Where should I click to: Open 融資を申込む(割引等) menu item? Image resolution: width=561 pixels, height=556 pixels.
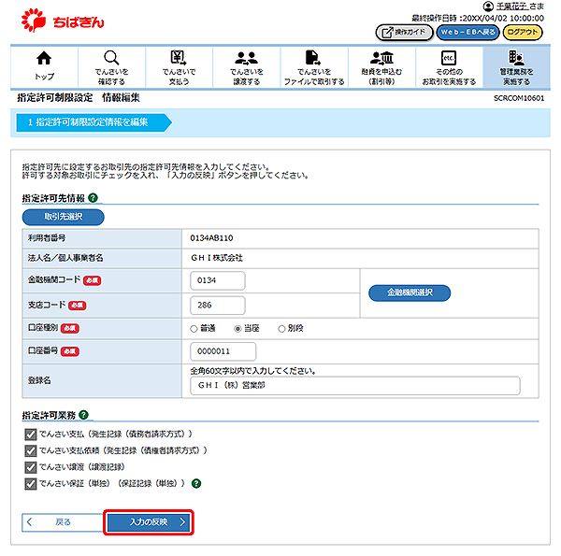click(x=381, y=67)
